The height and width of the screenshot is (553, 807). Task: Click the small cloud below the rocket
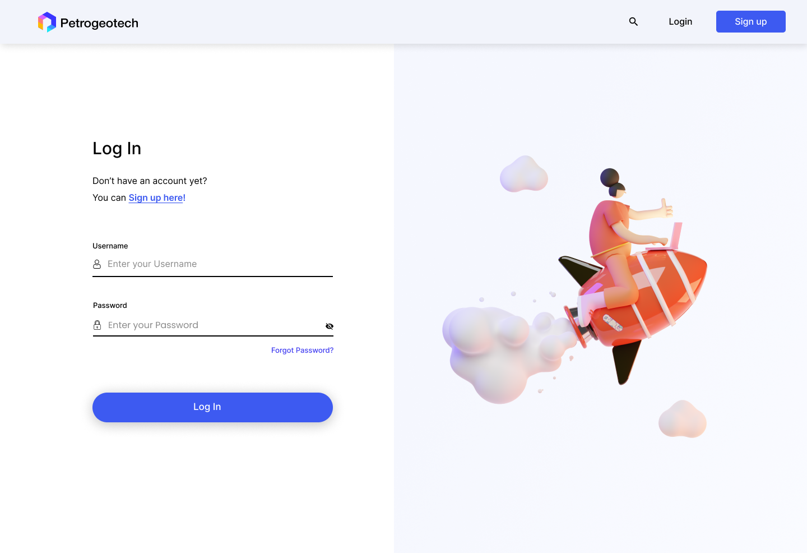(x=683, y=420)
